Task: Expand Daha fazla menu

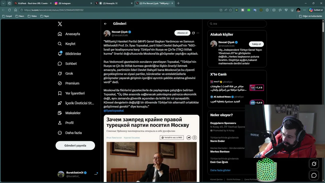Action: point(70,133)
